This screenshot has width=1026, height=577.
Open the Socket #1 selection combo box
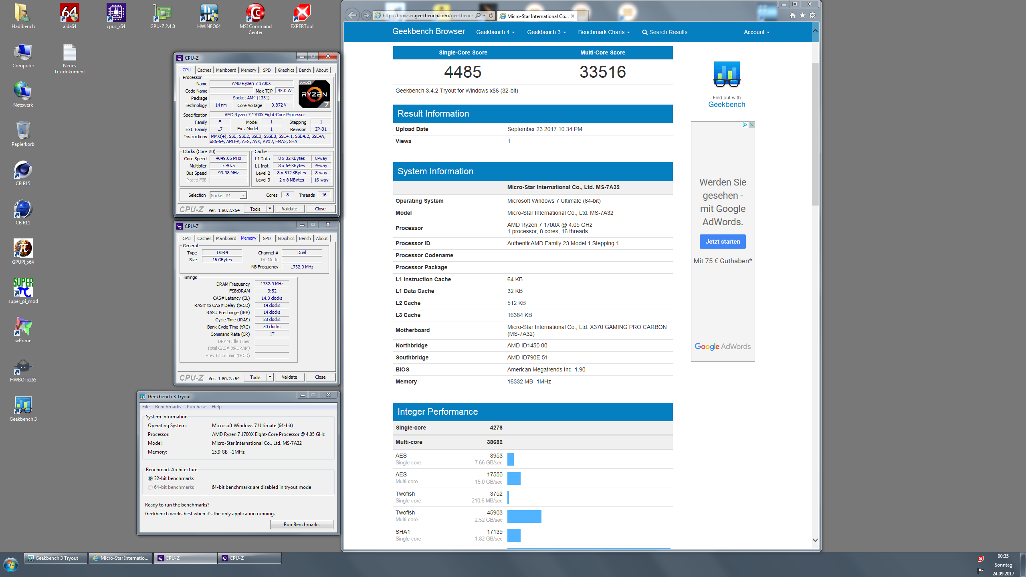click(x=228, y=195)
